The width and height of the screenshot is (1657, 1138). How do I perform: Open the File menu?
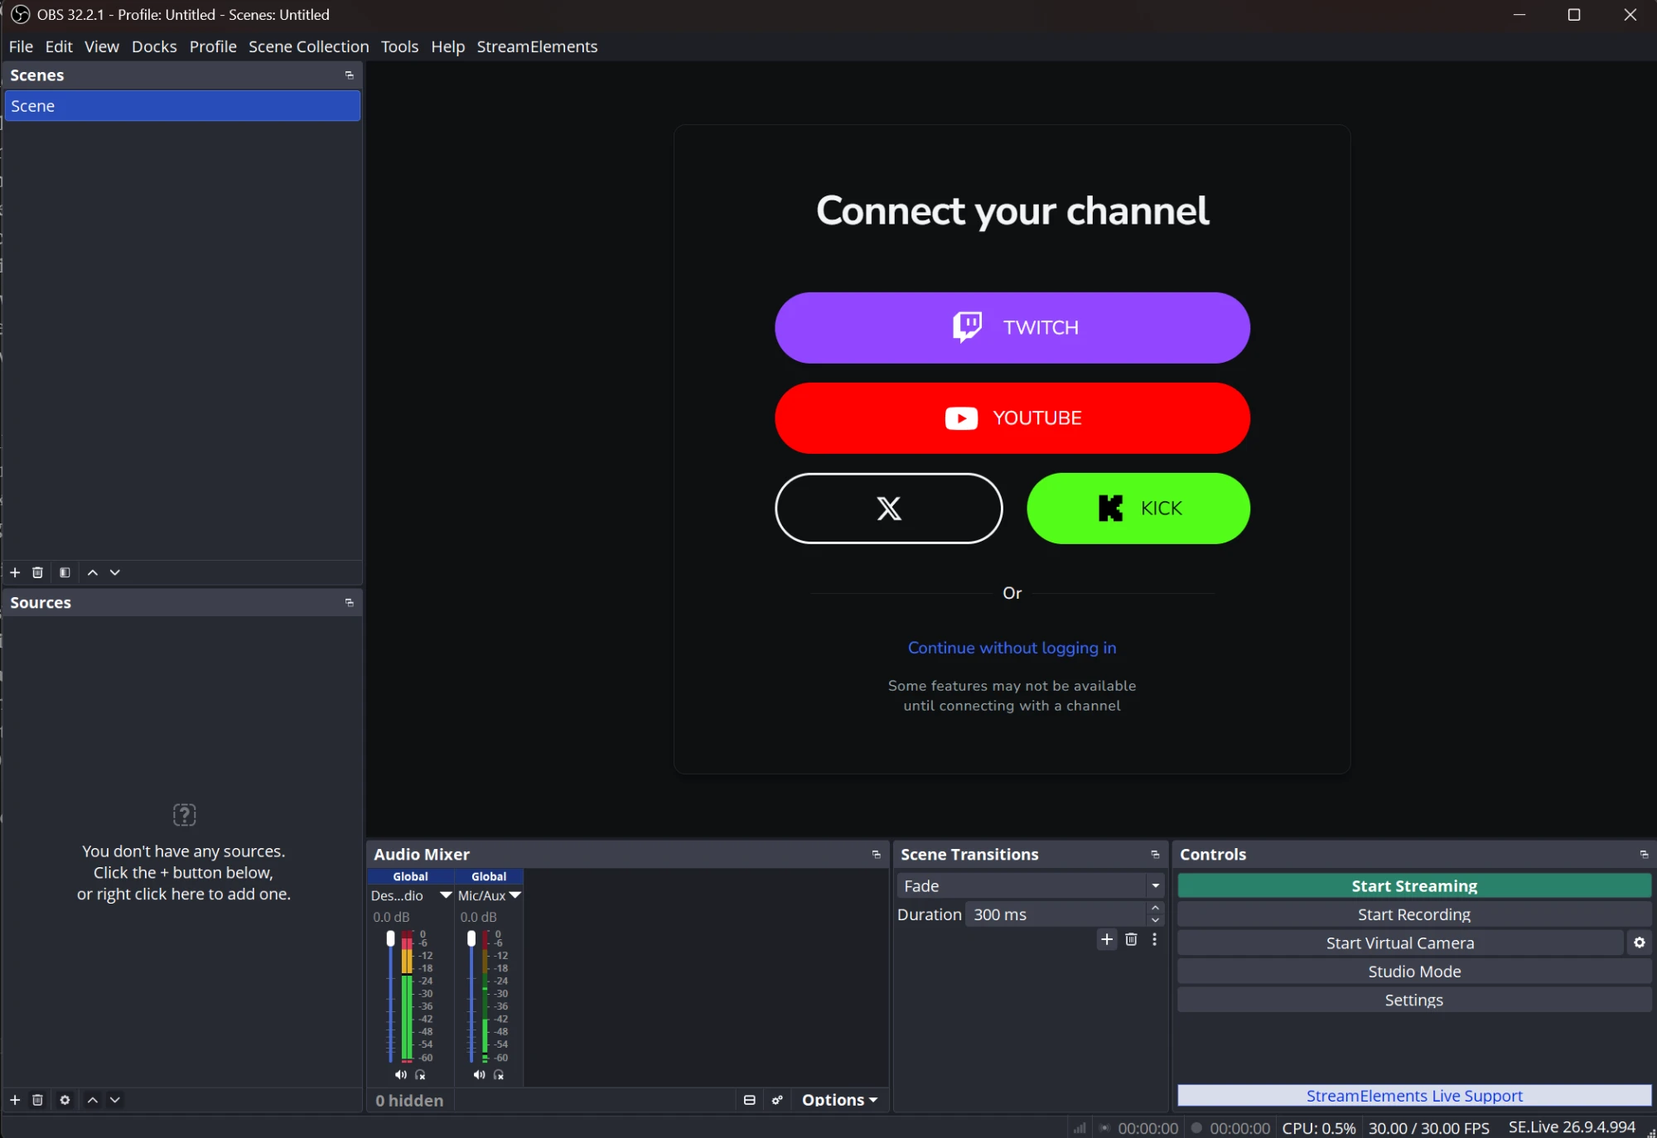pos(21,46)
